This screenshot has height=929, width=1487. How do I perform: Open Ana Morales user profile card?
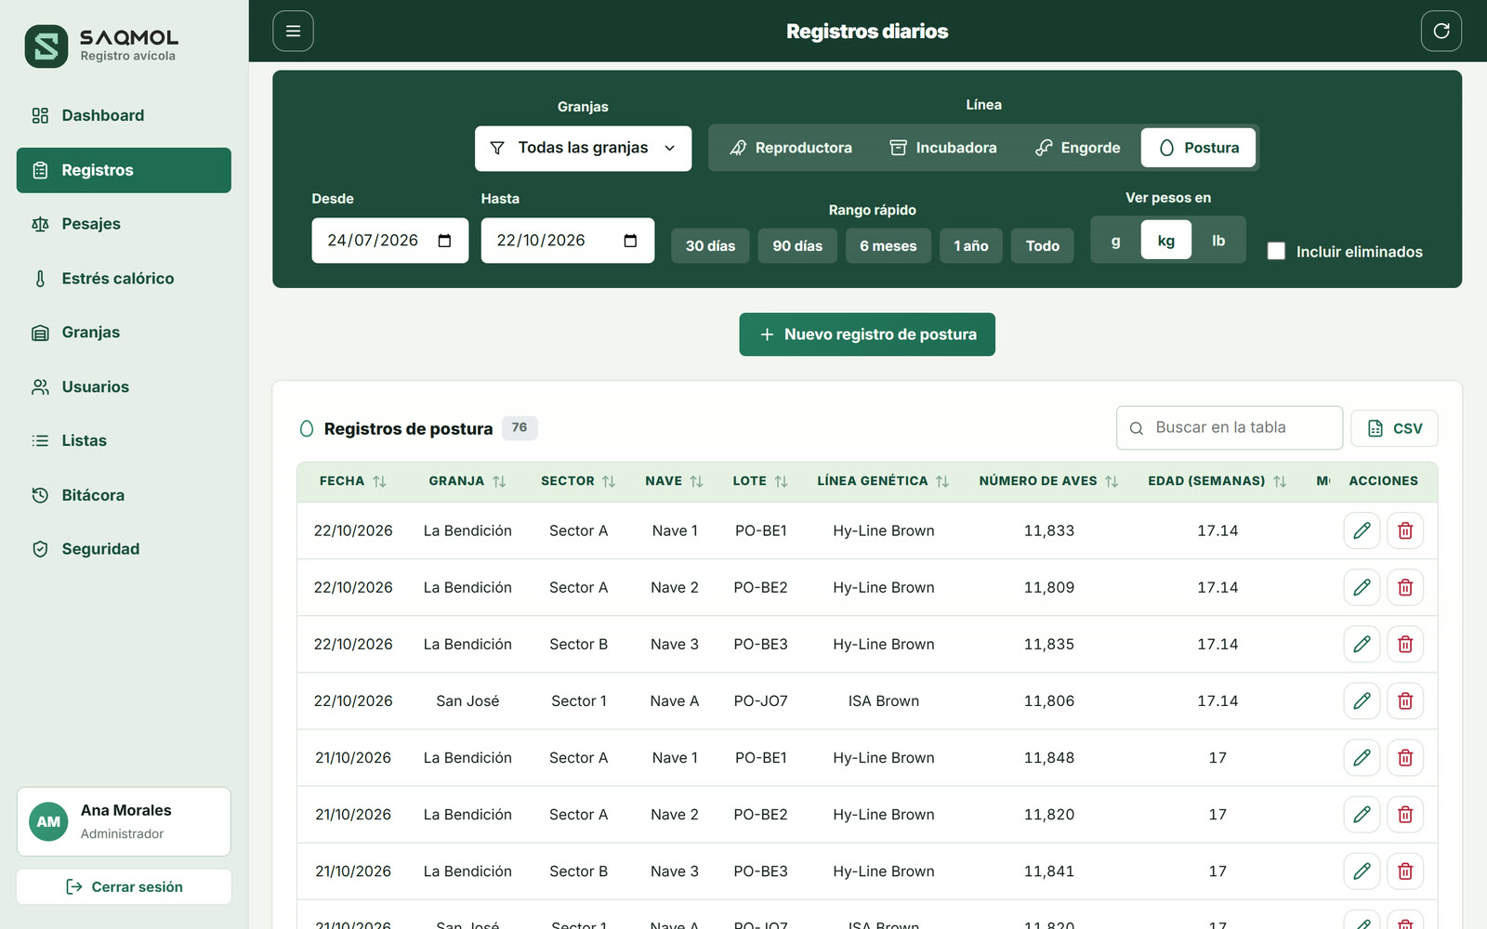(x=124, y=822)
